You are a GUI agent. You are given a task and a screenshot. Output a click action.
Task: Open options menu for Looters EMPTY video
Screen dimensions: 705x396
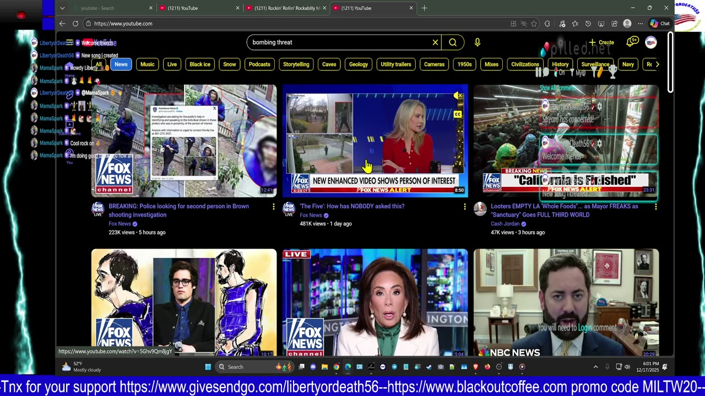click(x=655, y=207)
